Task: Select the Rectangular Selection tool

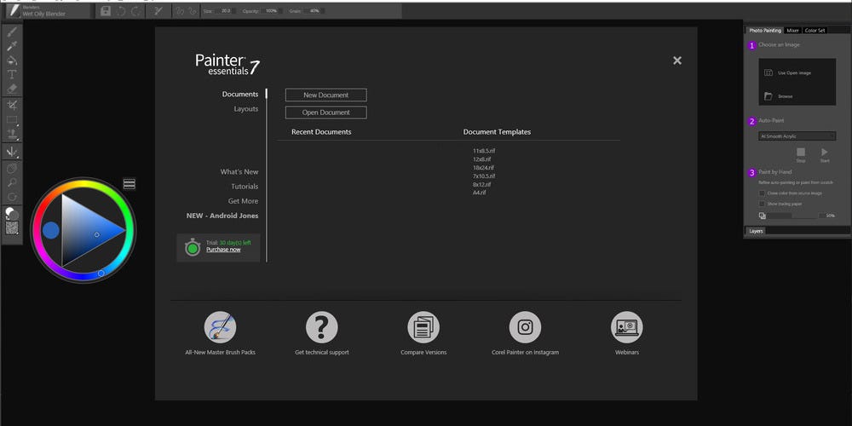Action: [12, 119]
